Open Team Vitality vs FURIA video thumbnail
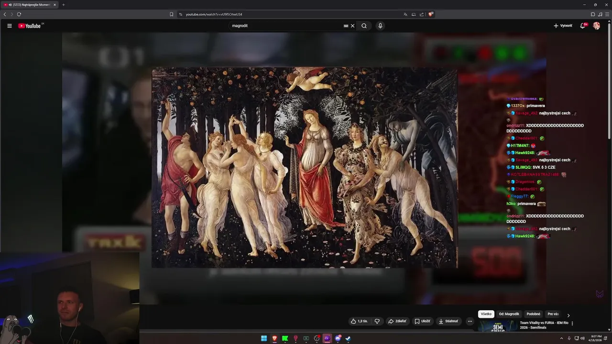Image resolution: width=612 pixels, height=344 pixels. [x=497, y=326]
